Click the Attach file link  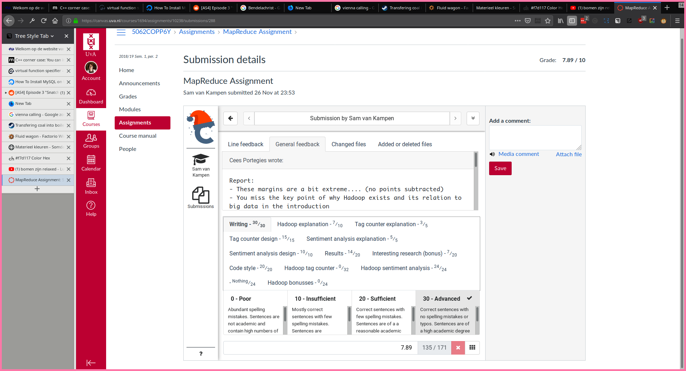pos(568,154)
